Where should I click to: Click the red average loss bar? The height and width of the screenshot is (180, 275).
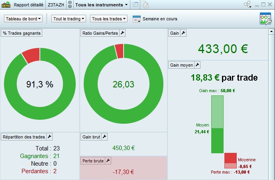coord(230,158)
